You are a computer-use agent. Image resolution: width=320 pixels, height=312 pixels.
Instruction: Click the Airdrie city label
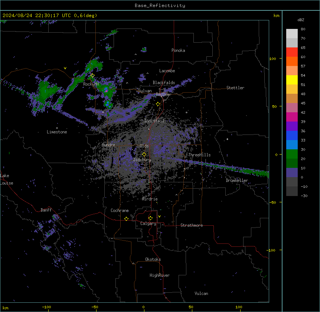click(x=150, y=199)
